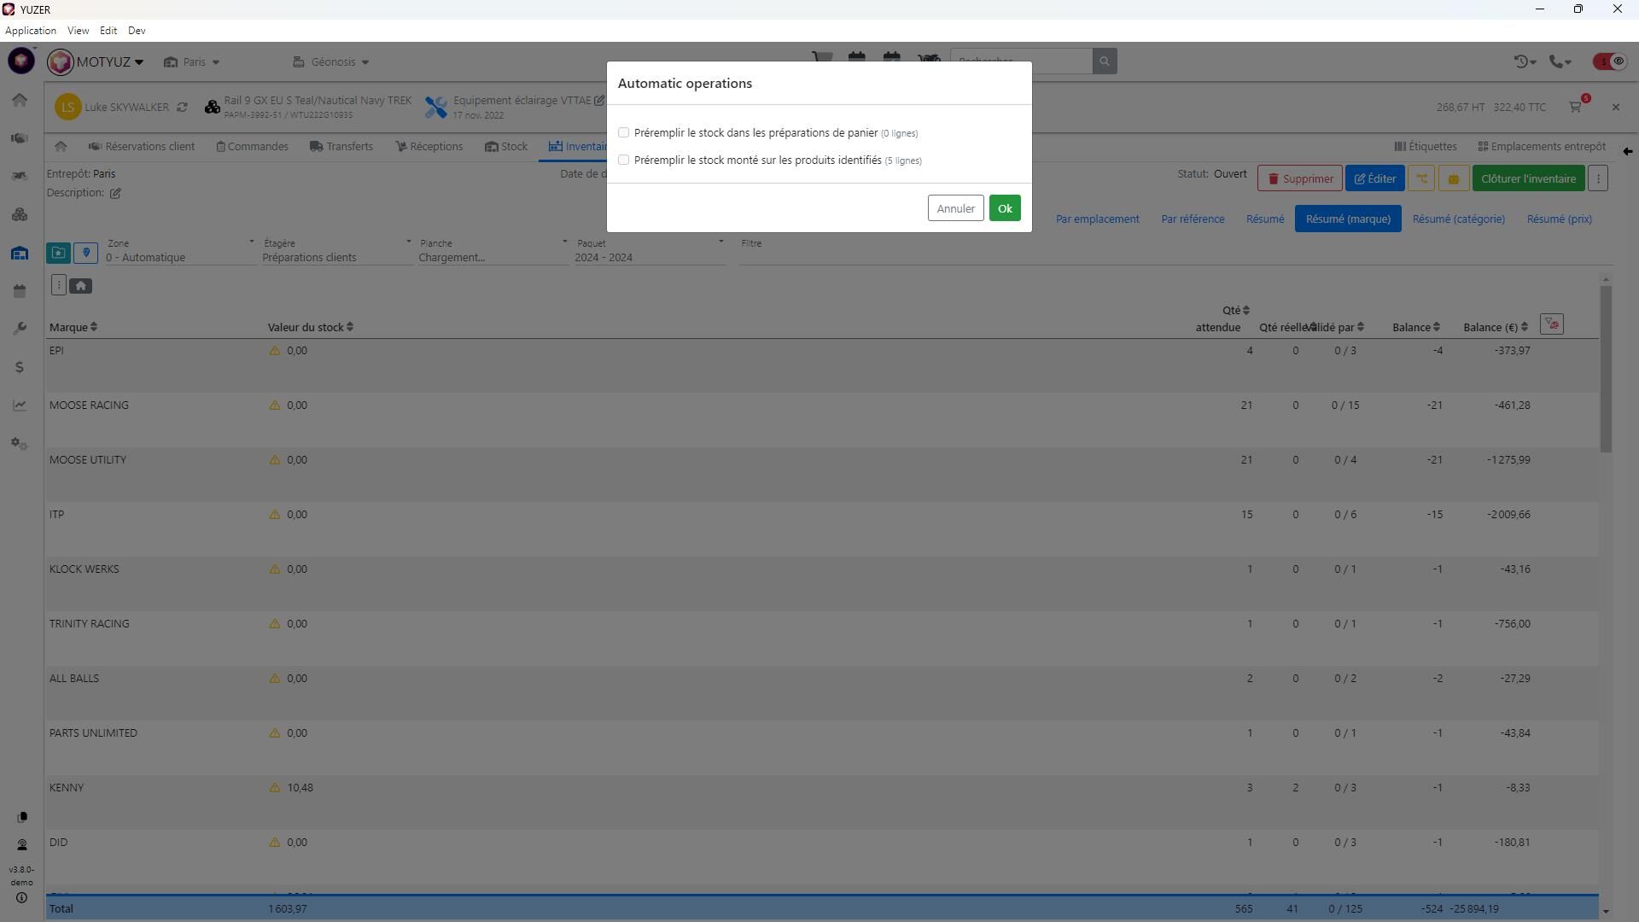Click the edit description pencil icon
Image resolution: width=1639 pixels, height=922 pixels.
pos(115,193)
